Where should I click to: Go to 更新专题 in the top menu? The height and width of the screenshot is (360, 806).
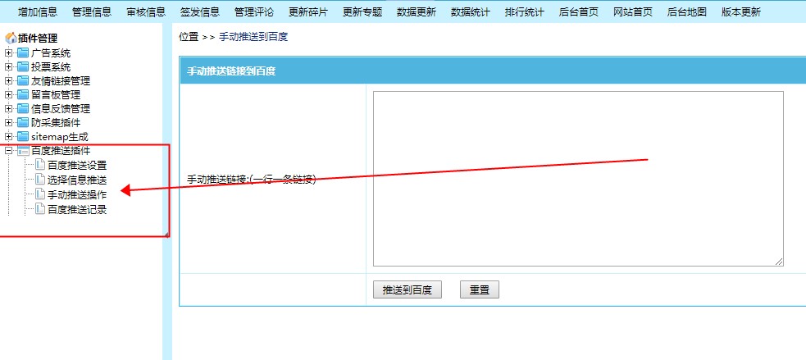point(362,12)
